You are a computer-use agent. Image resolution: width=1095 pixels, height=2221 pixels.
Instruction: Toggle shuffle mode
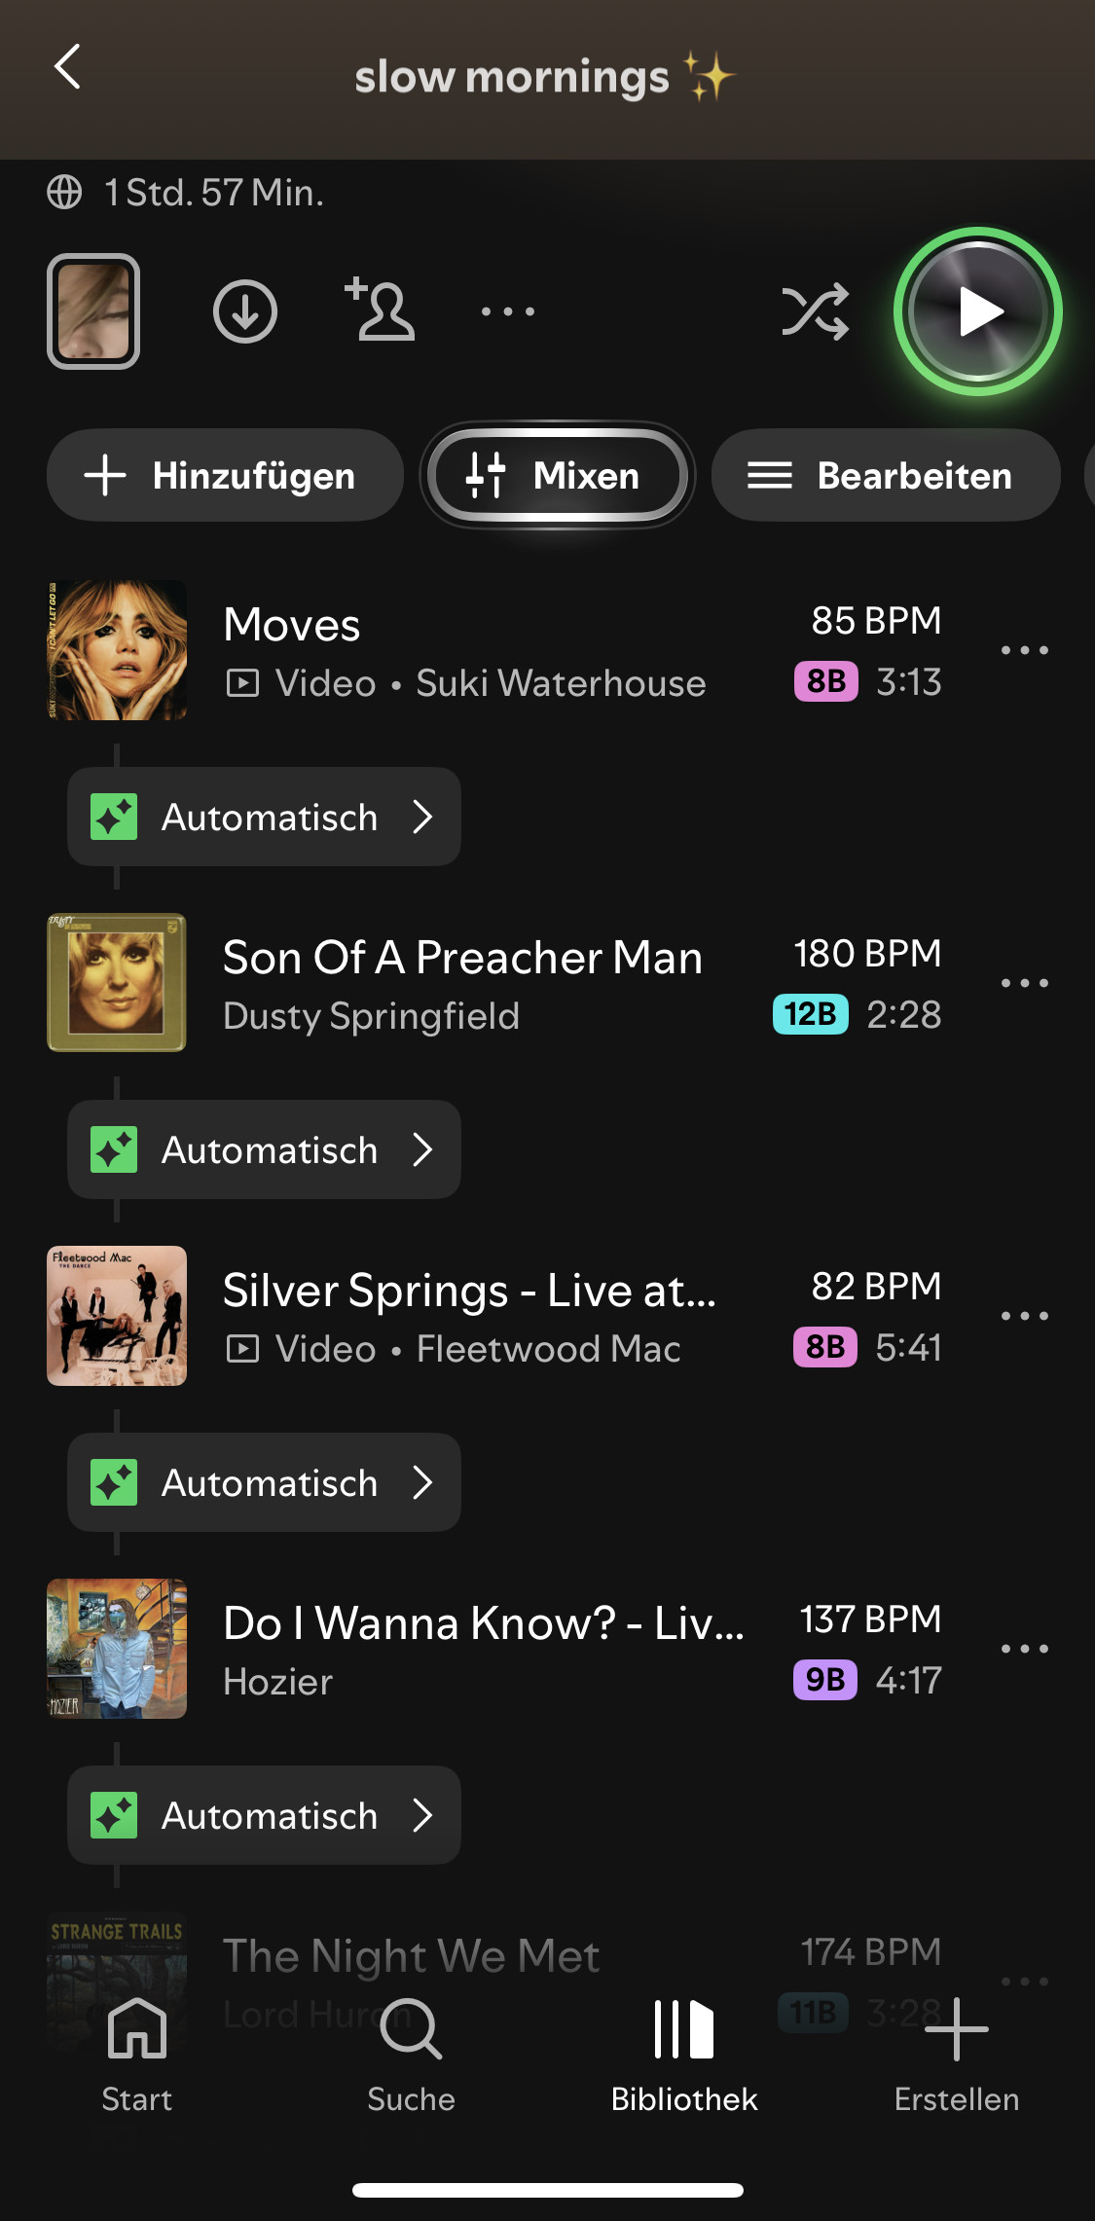click(x=815, y=312)
